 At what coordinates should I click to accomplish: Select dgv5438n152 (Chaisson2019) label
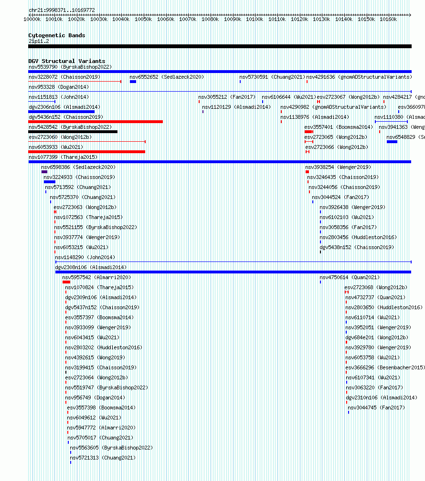tap(357, 247)
